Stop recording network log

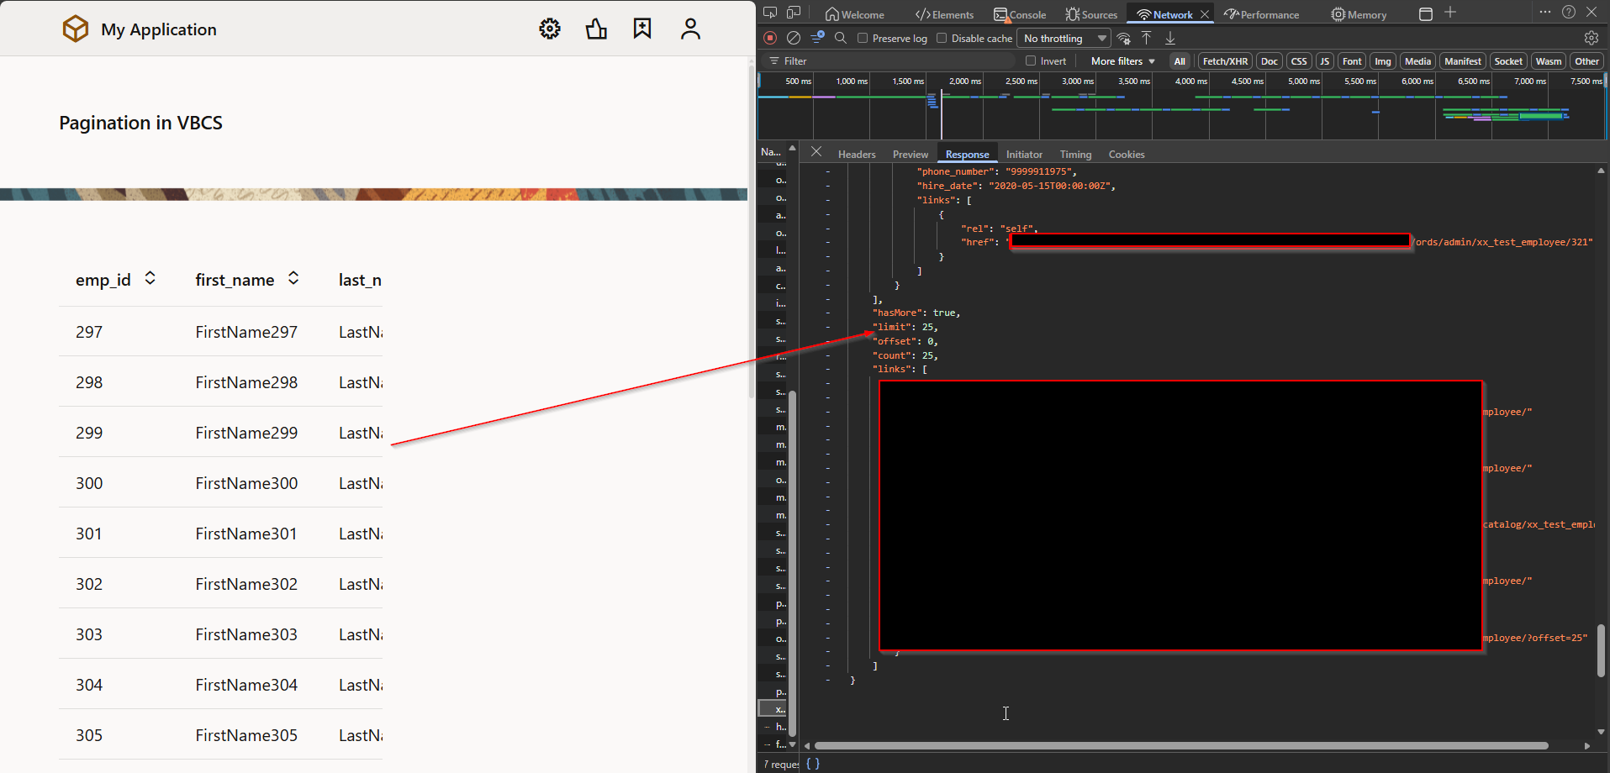(770, 38)
